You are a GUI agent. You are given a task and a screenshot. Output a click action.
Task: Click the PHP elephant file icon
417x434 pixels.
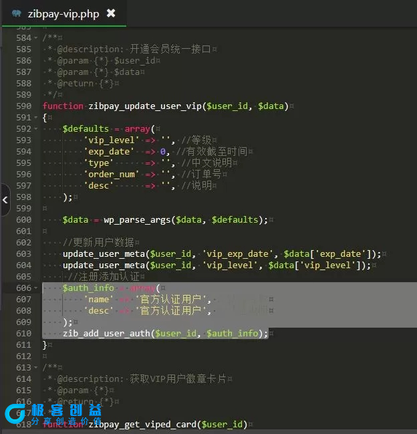pos(16,13)
